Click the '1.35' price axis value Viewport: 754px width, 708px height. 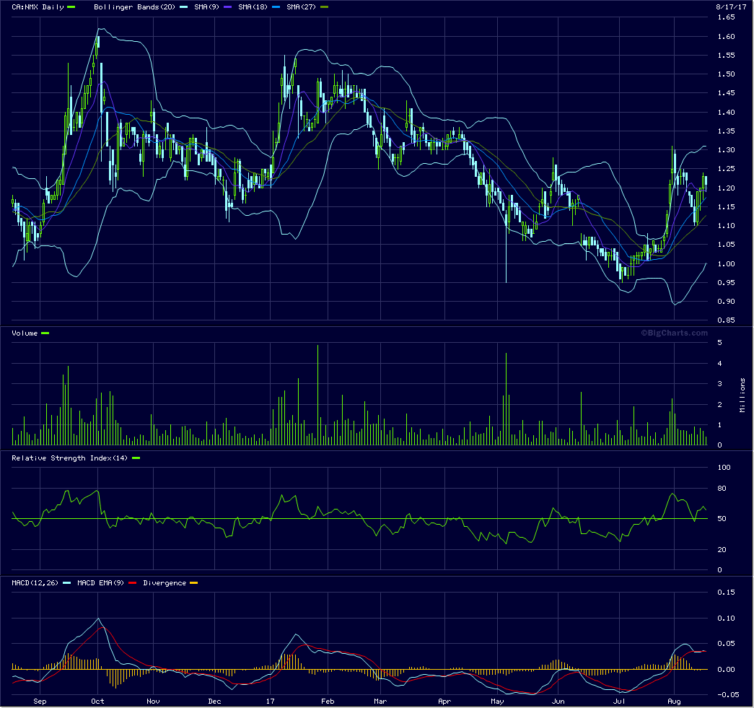[726, 131]
